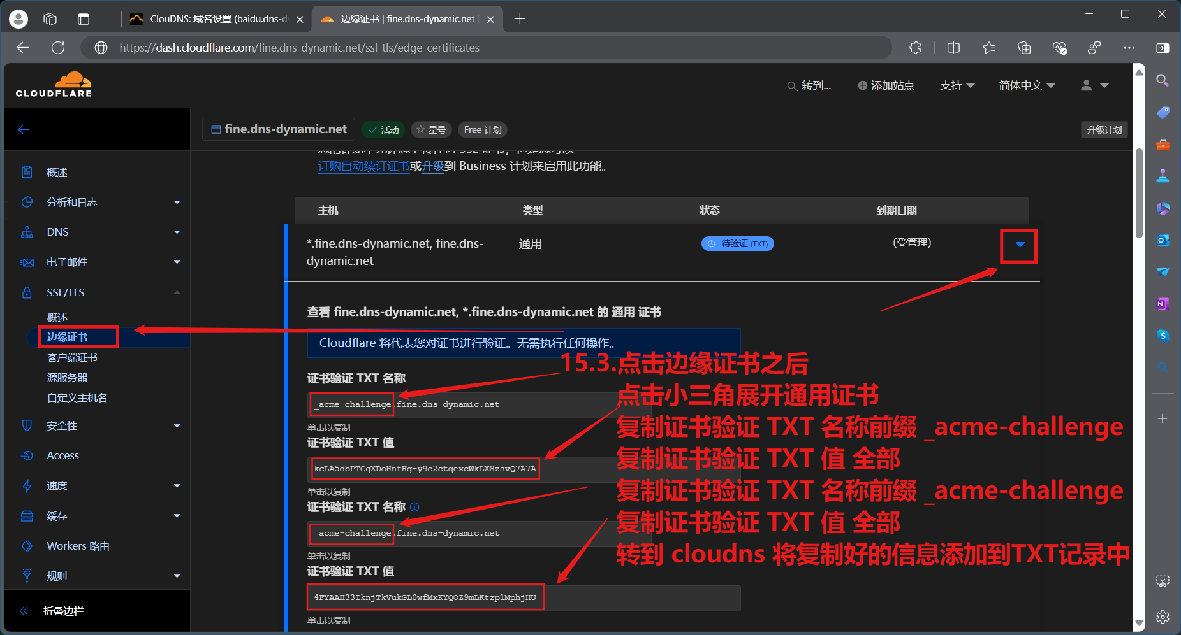
Task: Open browser settings and more menu
Action: click(x=1129, y=48)
